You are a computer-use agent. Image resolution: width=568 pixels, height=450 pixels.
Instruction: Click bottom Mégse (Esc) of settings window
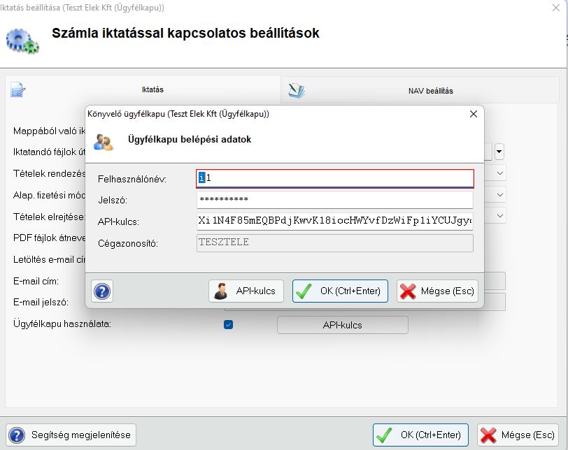[518, 435]
